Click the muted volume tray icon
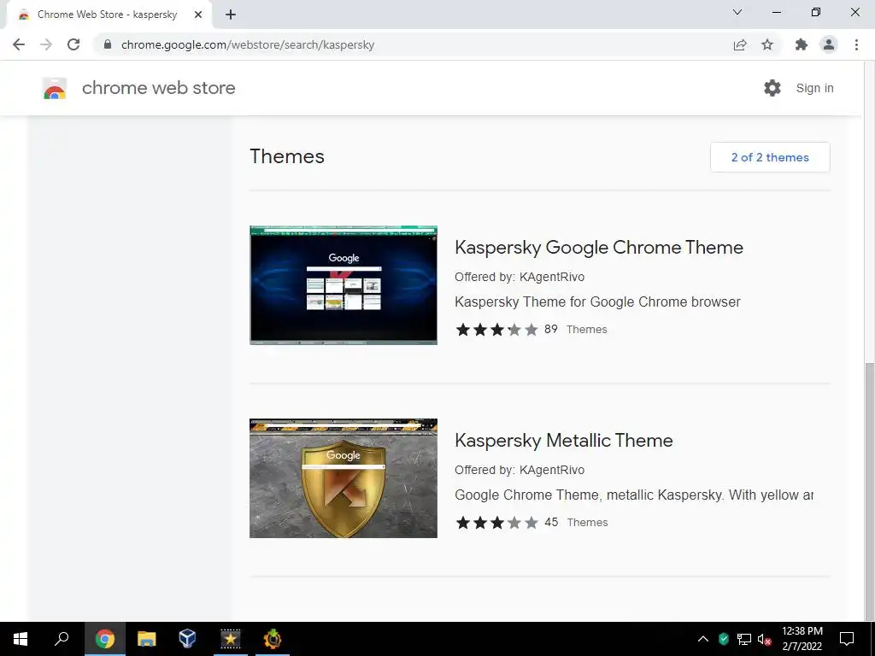The image size is (875, 656). click(765, 639)
